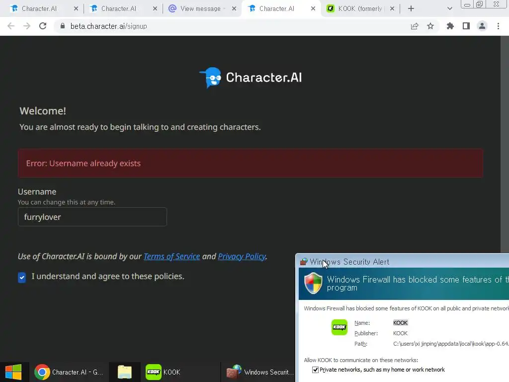Close the first Character.AI tab
Viewport: 509px width, 382px height.
tap(76, 9)
